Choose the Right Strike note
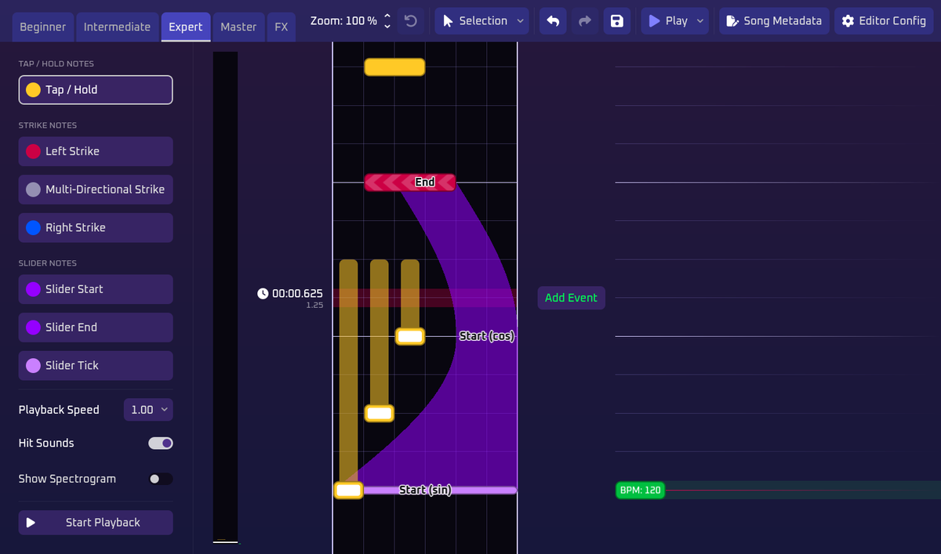Image resolution: width=941 pixels, height=554 pixels. (96, 227)
